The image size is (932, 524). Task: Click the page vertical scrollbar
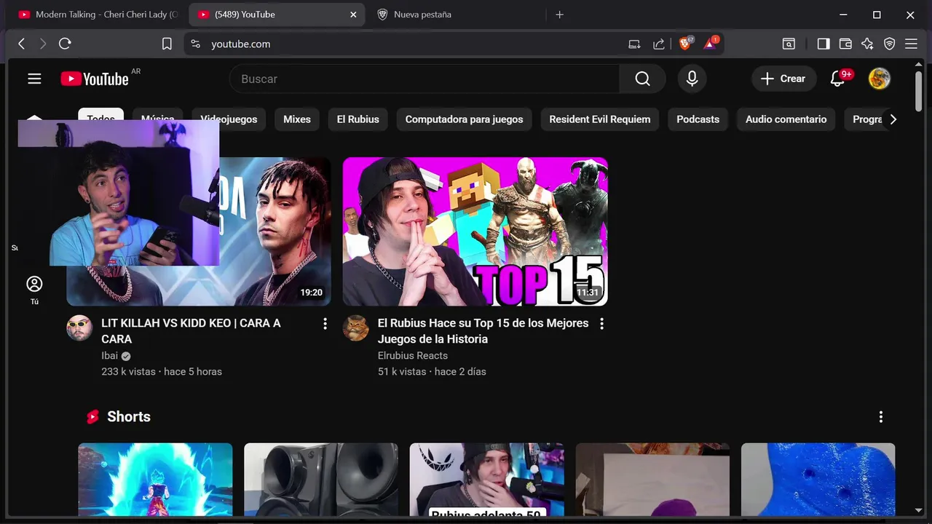tap(918, 92)
